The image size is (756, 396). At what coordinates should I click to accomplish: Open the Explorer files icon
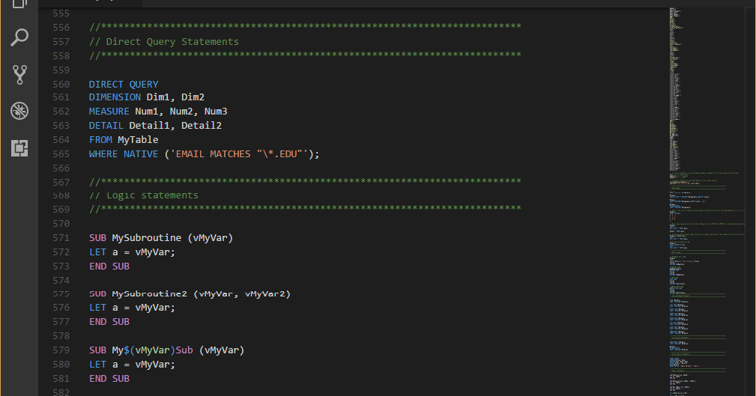[x=19, y=4]
